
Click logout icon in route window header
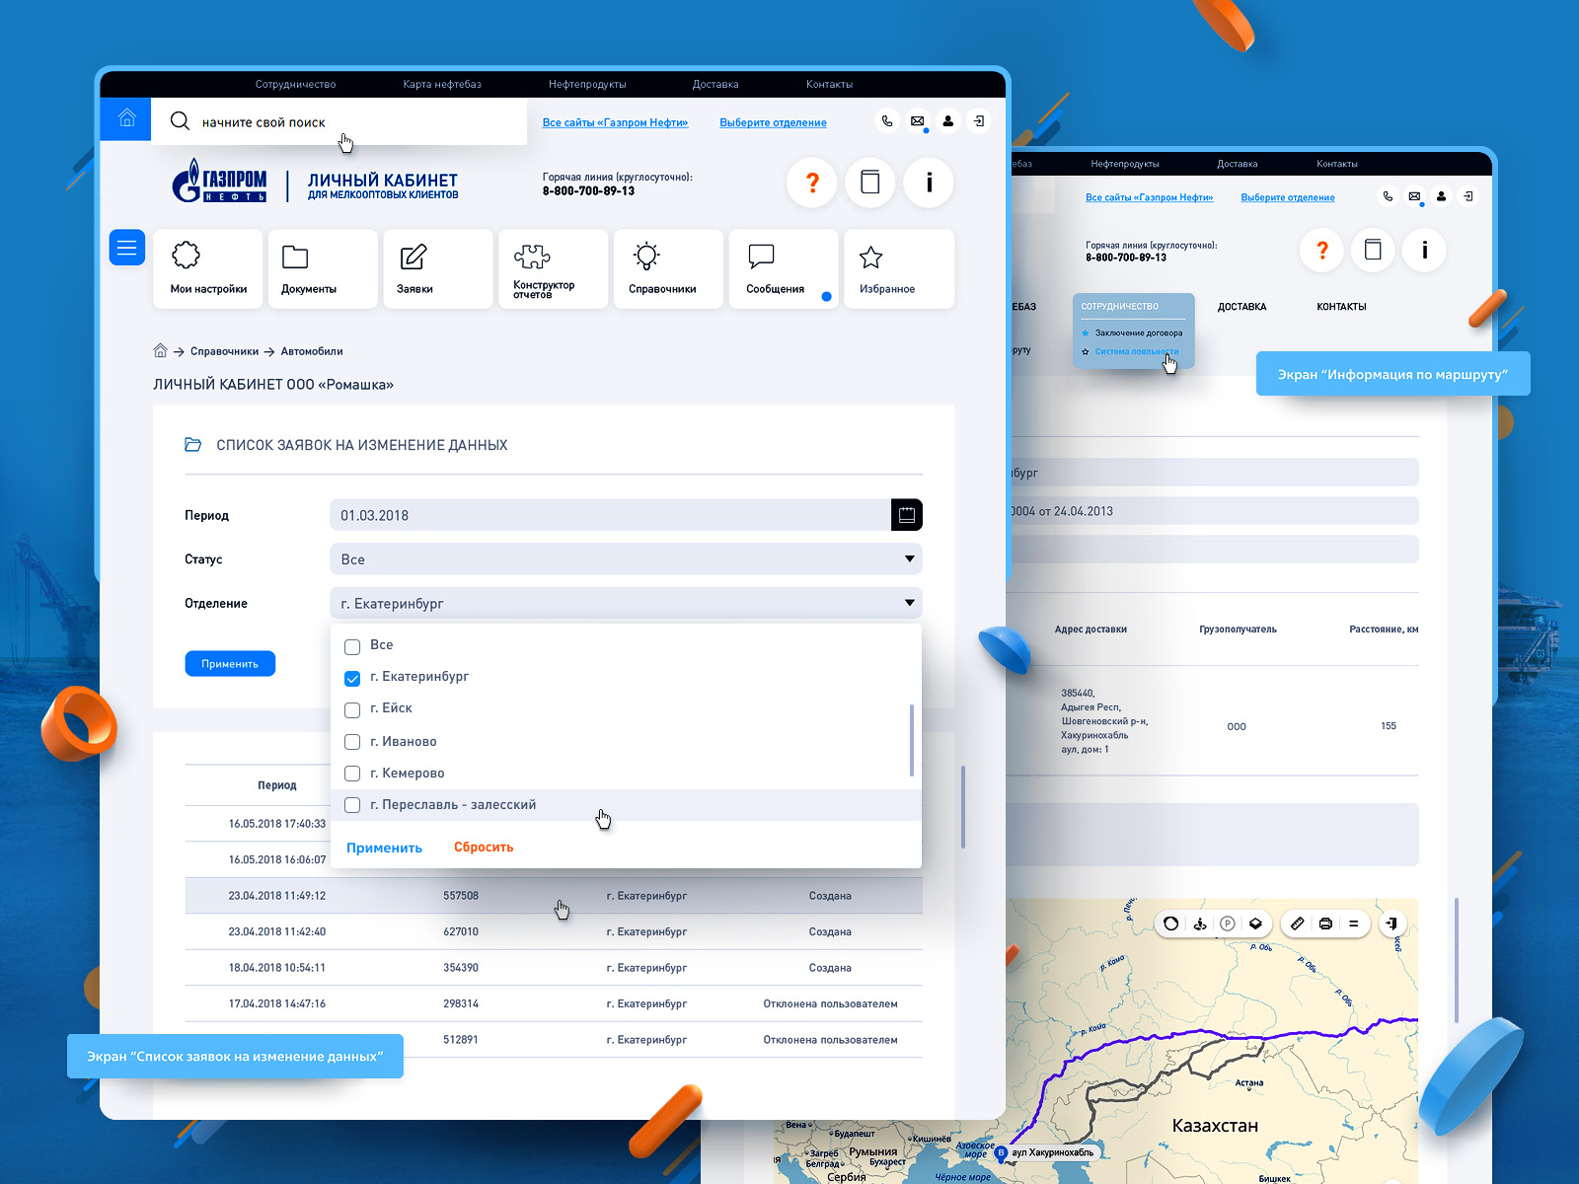[1468, 196]
